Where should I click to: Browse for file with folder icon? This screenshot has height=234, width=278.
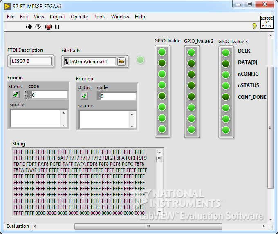point(121,62)
